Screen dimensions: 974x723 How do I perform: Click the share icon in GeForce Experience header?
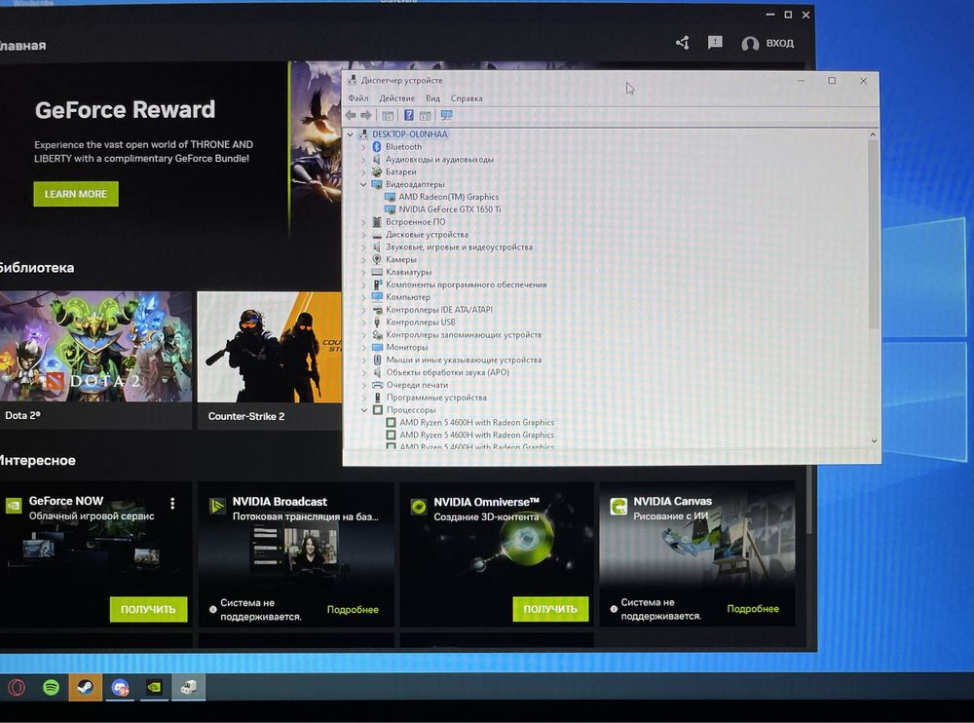tap(682, 43)
